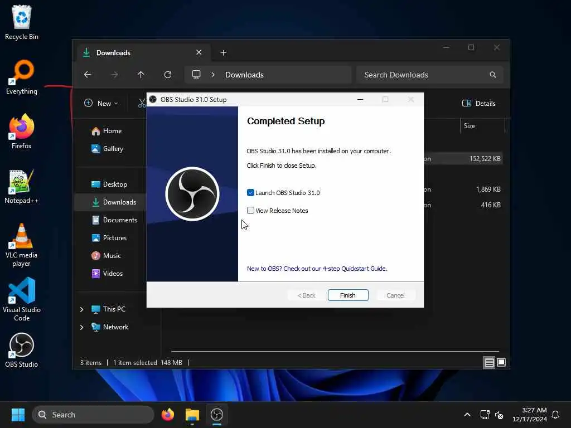Open the 4-step Quickstart Guide link
This screenshot has height=428, width=571.
point(317,269)
